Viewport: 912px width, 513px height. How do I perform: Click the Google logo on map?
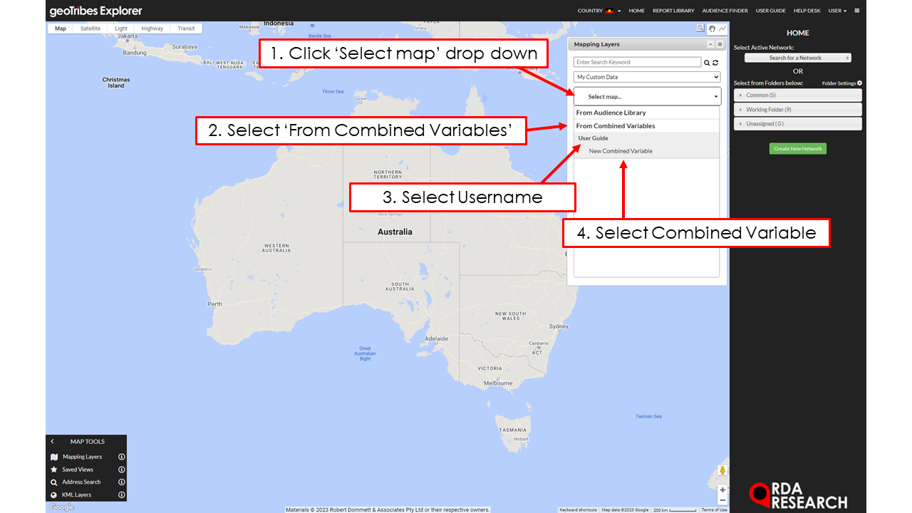(x=61, y=507)
